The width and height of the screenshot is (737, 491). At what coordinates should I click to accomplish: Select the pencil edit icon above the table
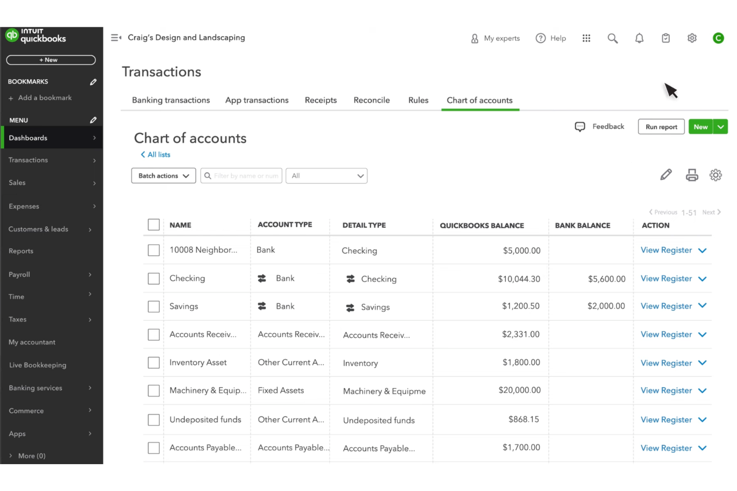666,175
